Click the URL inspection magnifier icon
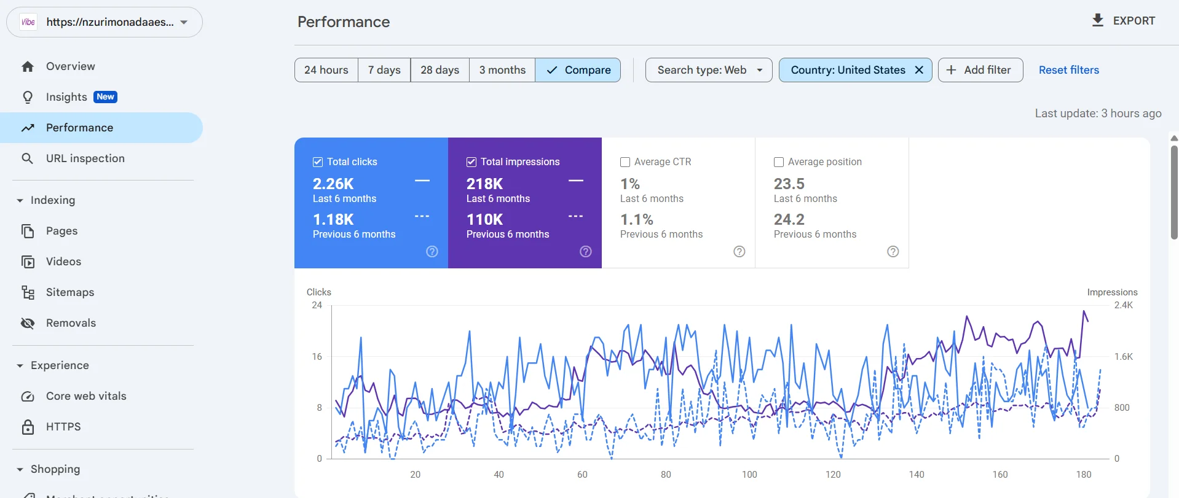 tap(28, 158)
